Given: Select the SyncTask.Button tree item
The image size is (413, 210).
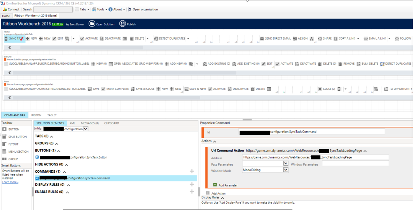Looking at the screenshot, I should click(x=71, y=157).
